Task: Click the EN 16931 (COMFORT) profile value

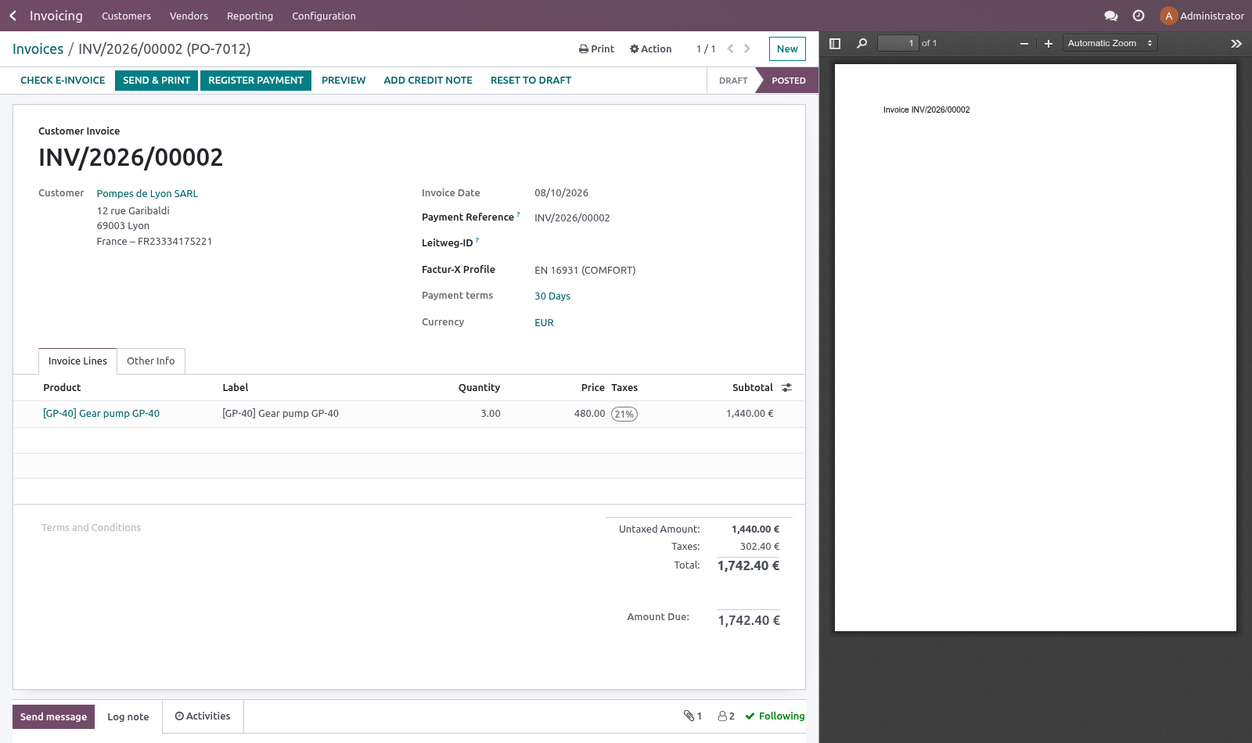Action: click(585, 271)
